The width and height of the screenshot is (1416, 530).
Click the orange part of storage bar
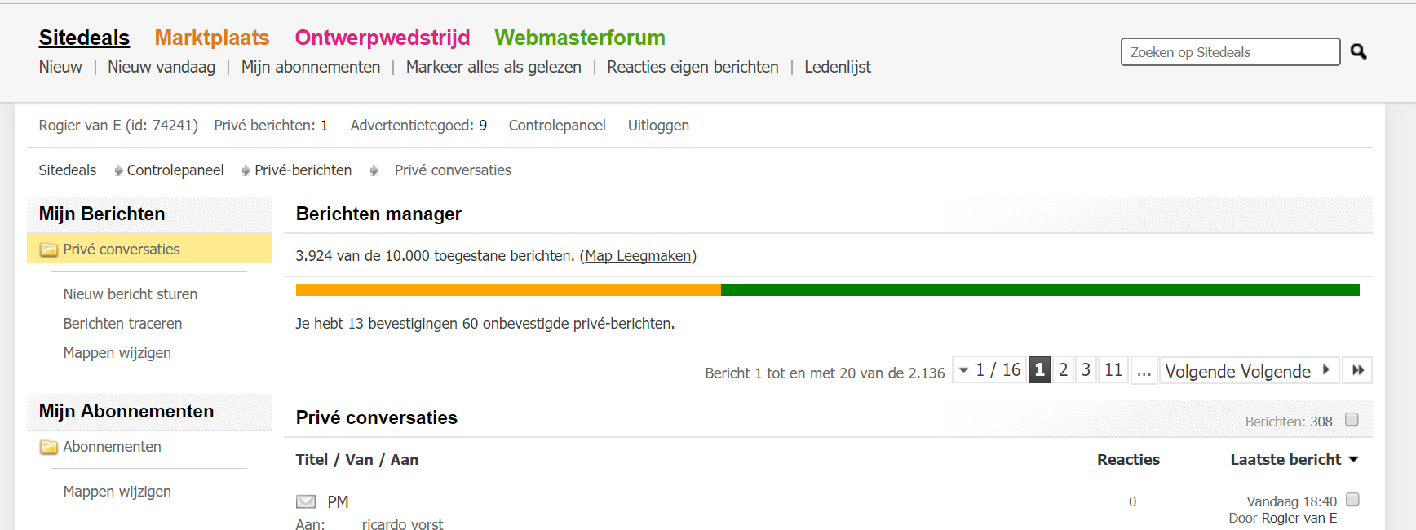point(508,289)
